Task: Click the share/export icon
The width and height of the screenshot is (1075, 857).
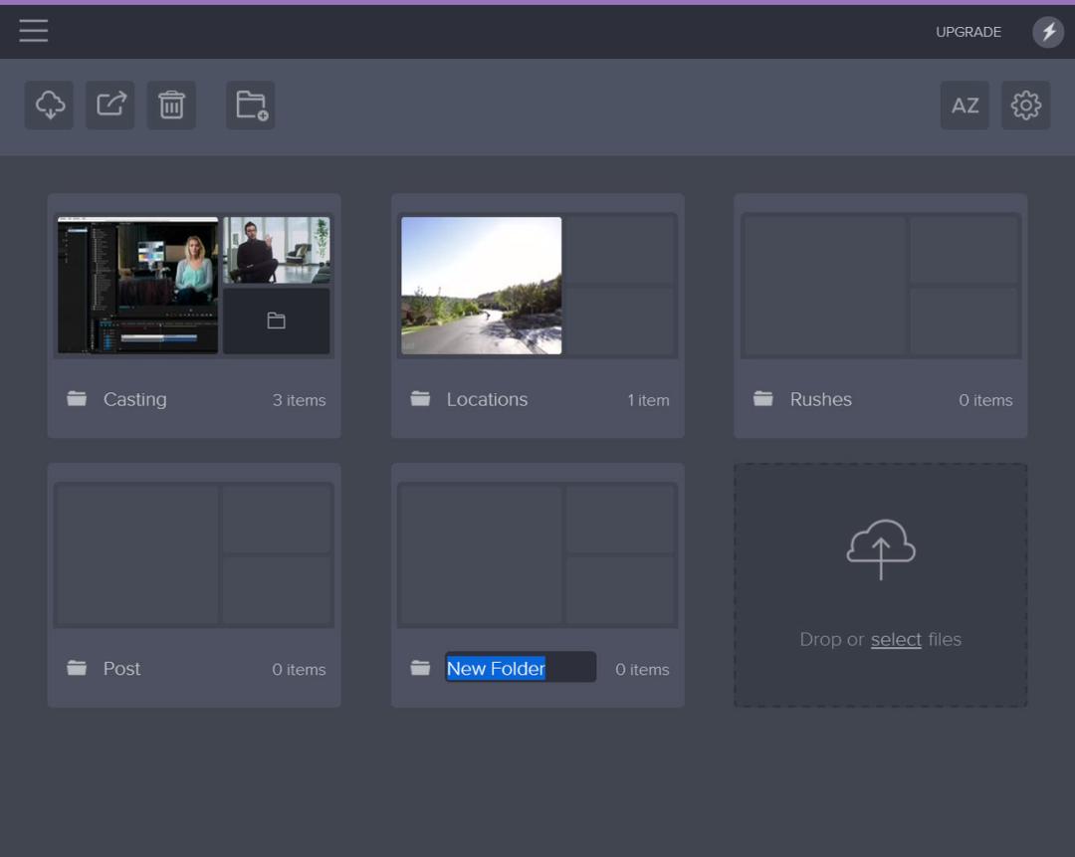Action: pos(110,105)
